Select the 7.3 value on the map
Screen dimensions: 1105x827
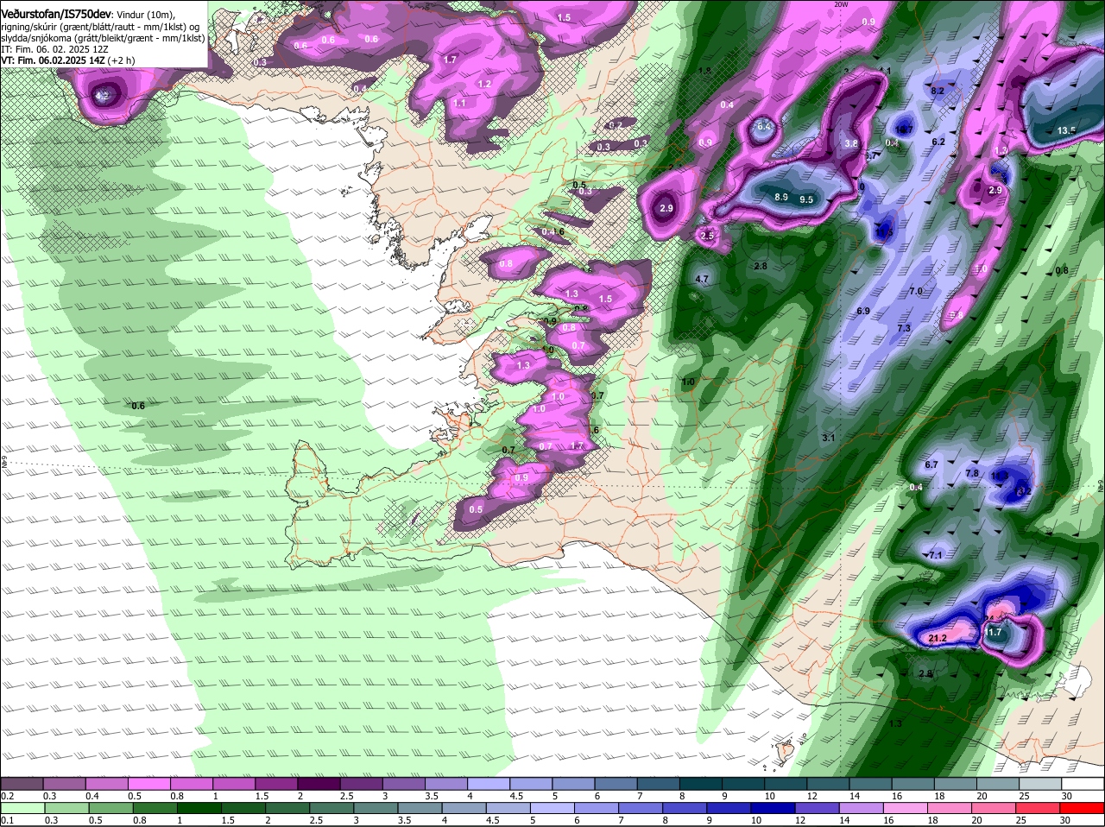click(x=904, y=329)
